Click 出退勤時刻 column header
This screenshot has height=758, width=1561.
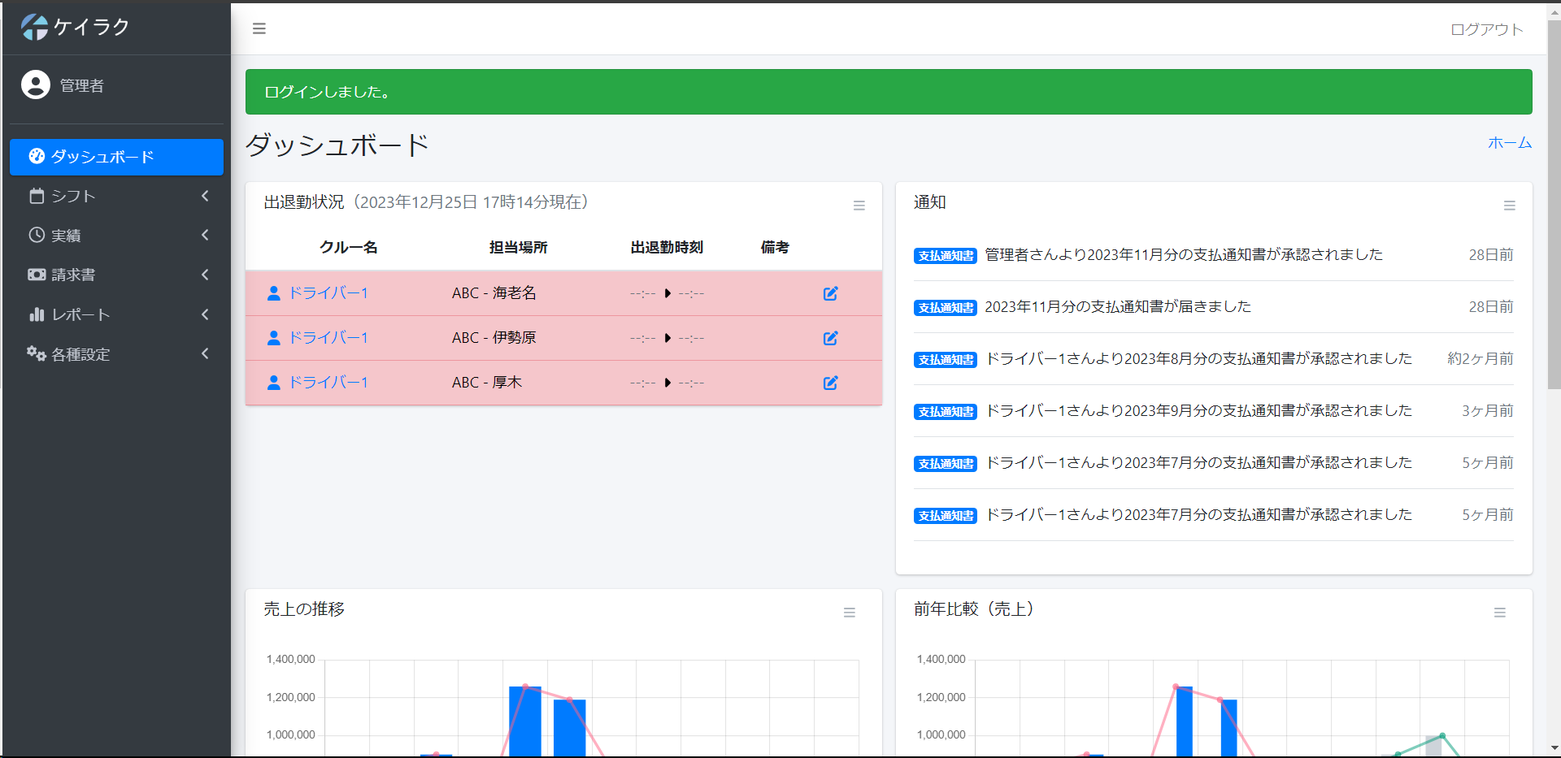(667, 248)
